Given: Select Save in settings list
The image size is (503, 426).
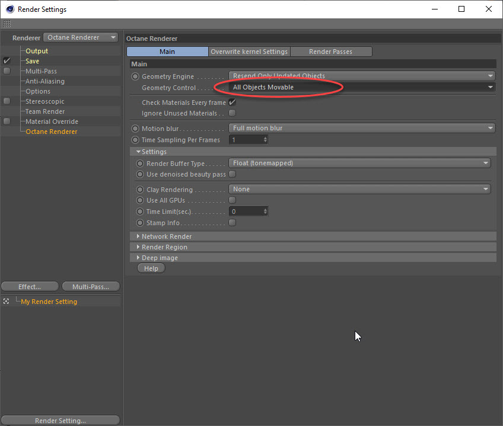Looking at the screenshot, I should (32, 61).
